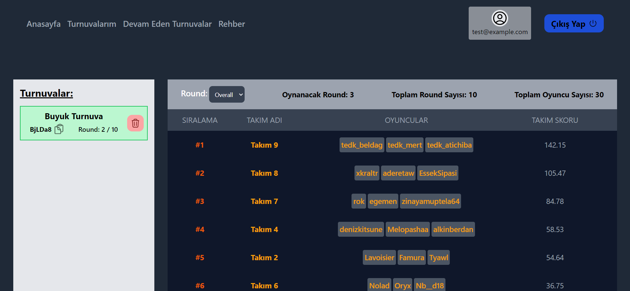
Task: Click the score 36.75
Action: click(x=555, y=286)
